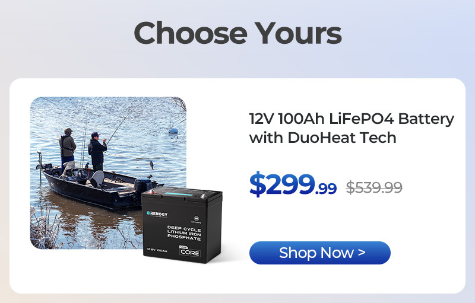Click the CORE badge on the battery

(189, 251)
